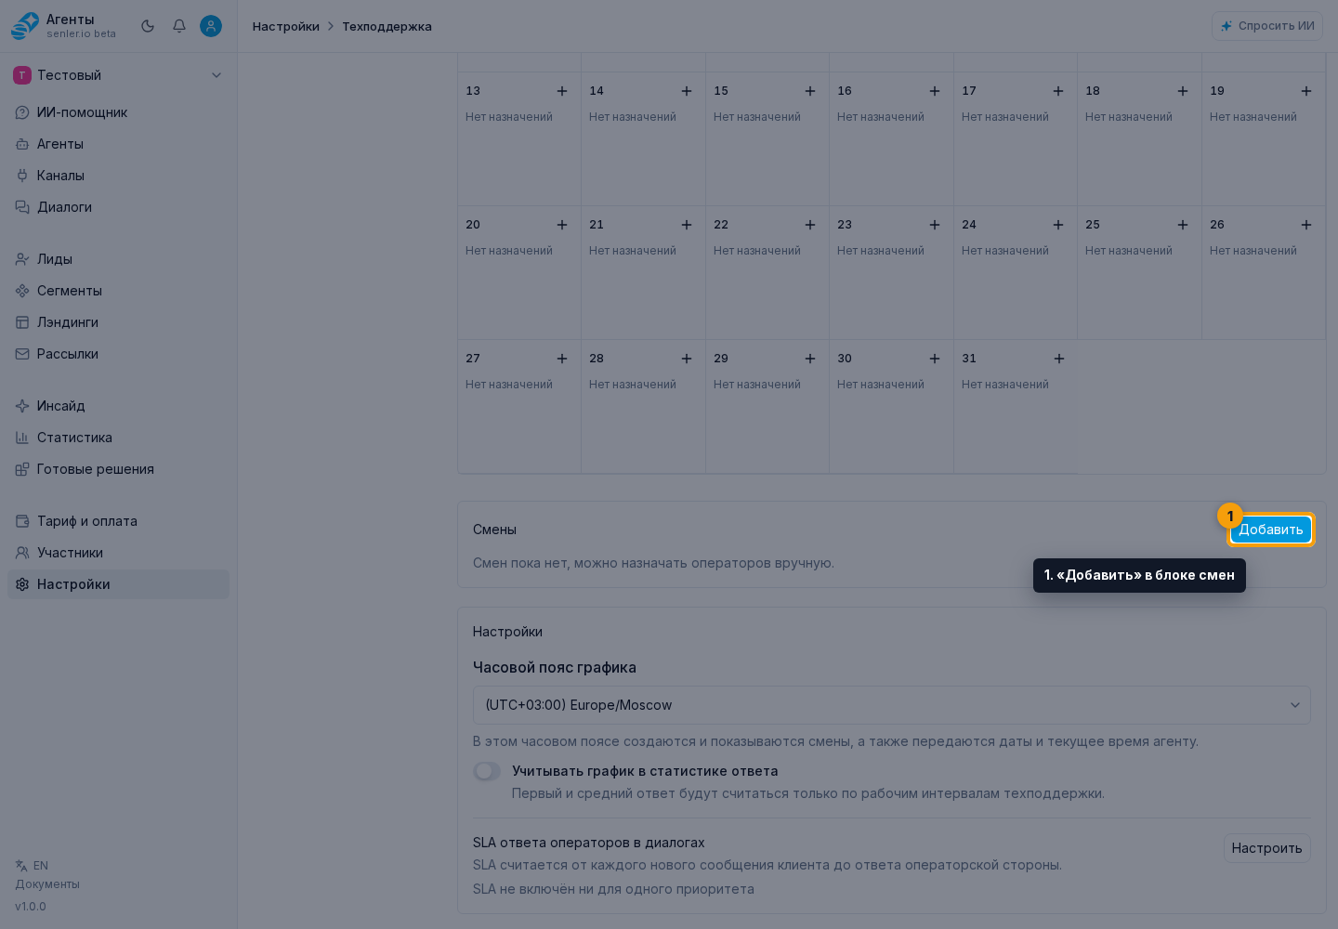1338x929 pixels.
Task: Add assignment on day 13 with plus
Action: coord(562,91)
